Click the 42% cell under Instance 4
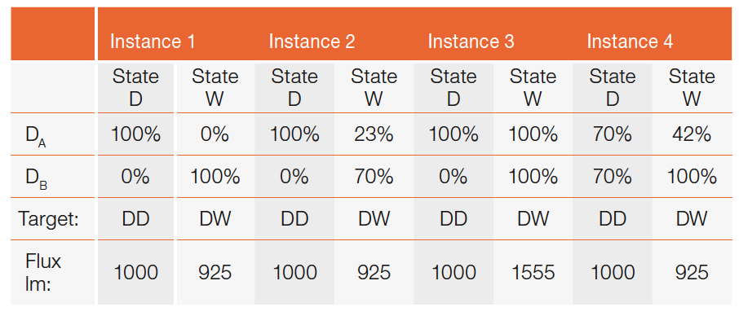Screen dimensions: 739x316 (x=692, y=135)
